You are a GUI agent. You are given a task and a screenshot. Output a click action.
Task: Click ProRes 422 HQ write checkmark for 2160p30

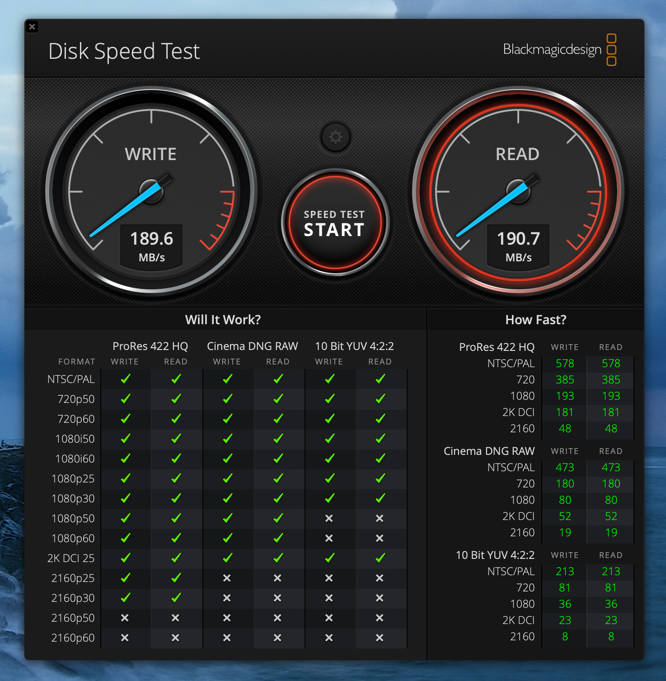[125, 597]
